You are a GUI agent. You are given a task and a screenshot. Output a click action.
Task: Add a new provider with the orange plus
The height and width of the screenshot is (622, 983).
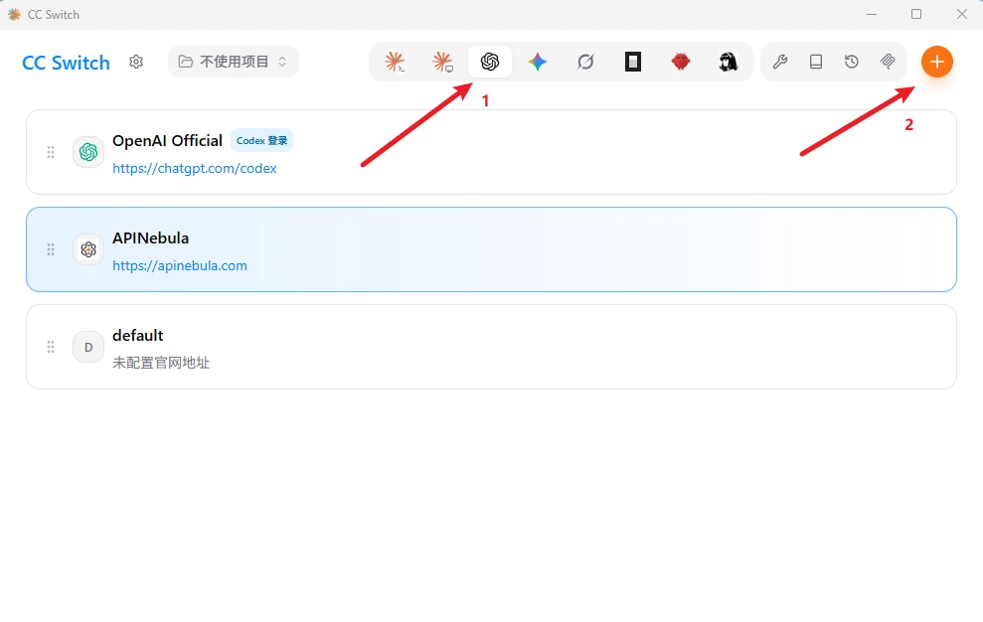pyautogui.click(x=937, y=62)
